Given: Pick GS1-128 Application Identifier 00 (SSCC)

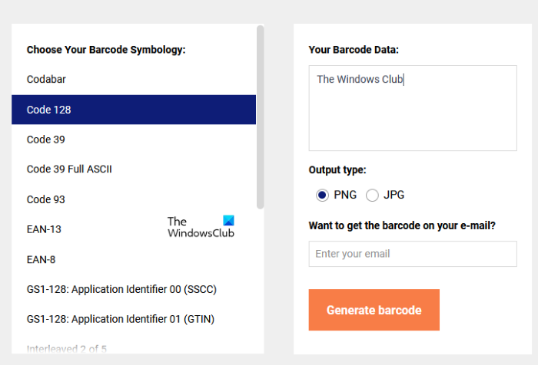Looking at the screenshot, I should [x=121, y=289].
